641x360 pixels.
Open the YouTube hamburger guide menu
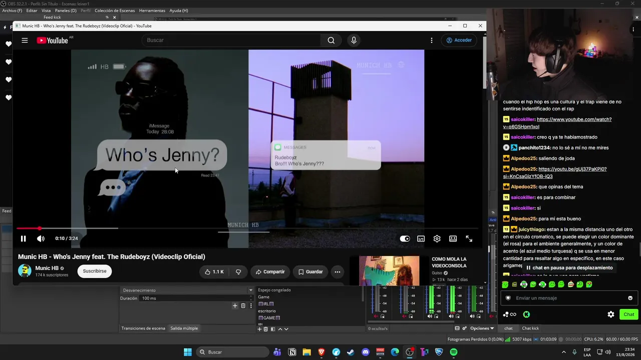click(25, 40)
